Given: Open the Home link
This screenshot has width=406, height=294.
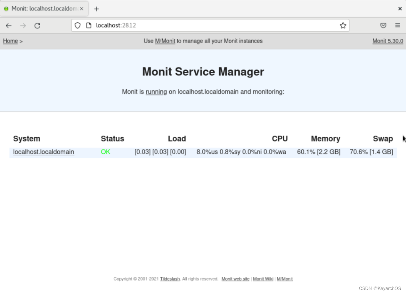Looking at the screenshot, I should pyautogui.click(x=10, y=41).
